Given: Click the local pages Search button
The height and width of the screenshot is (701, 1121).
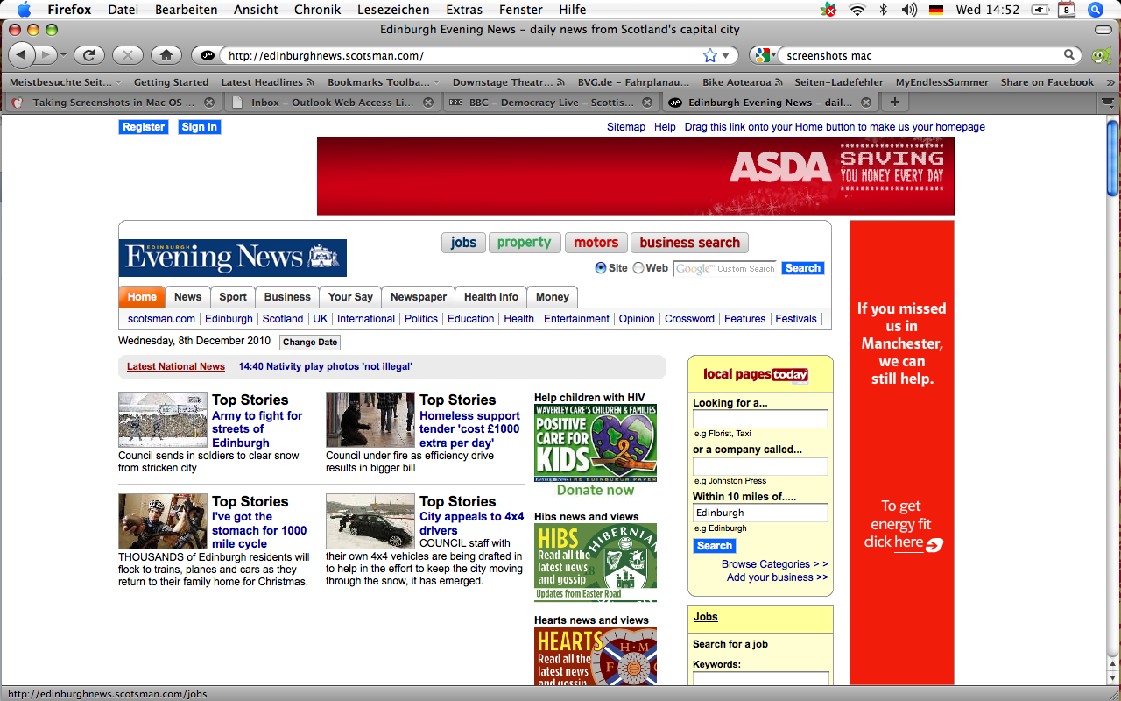Looking at the screenshot, I should coord(715,546).
